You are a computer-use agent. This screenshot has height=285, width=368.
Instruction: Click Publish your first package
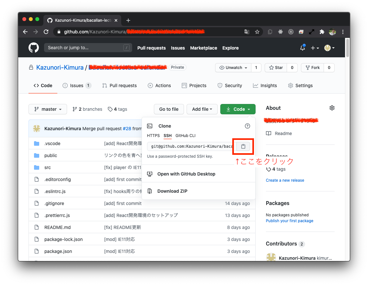click(290, 221)
